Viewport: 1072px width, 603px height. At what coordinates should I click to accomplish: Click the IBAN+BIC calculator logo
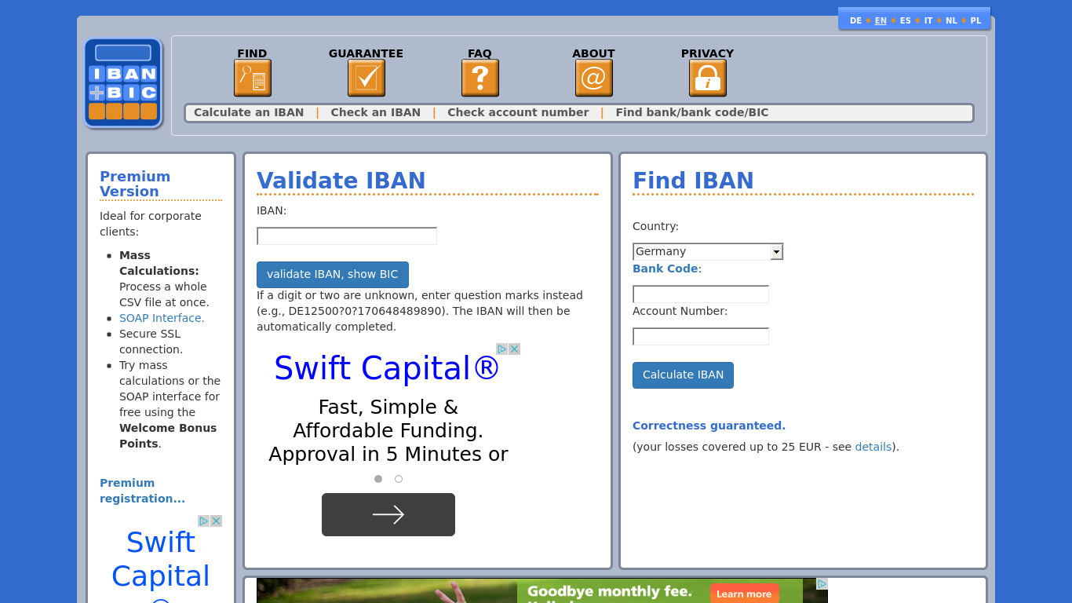pos(122,82)
